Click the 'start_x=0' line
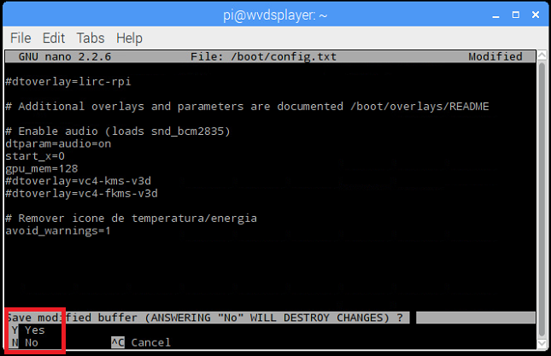The height and width of the screenshot is (356, 551). pyautogui.click(x=35, y=156)
